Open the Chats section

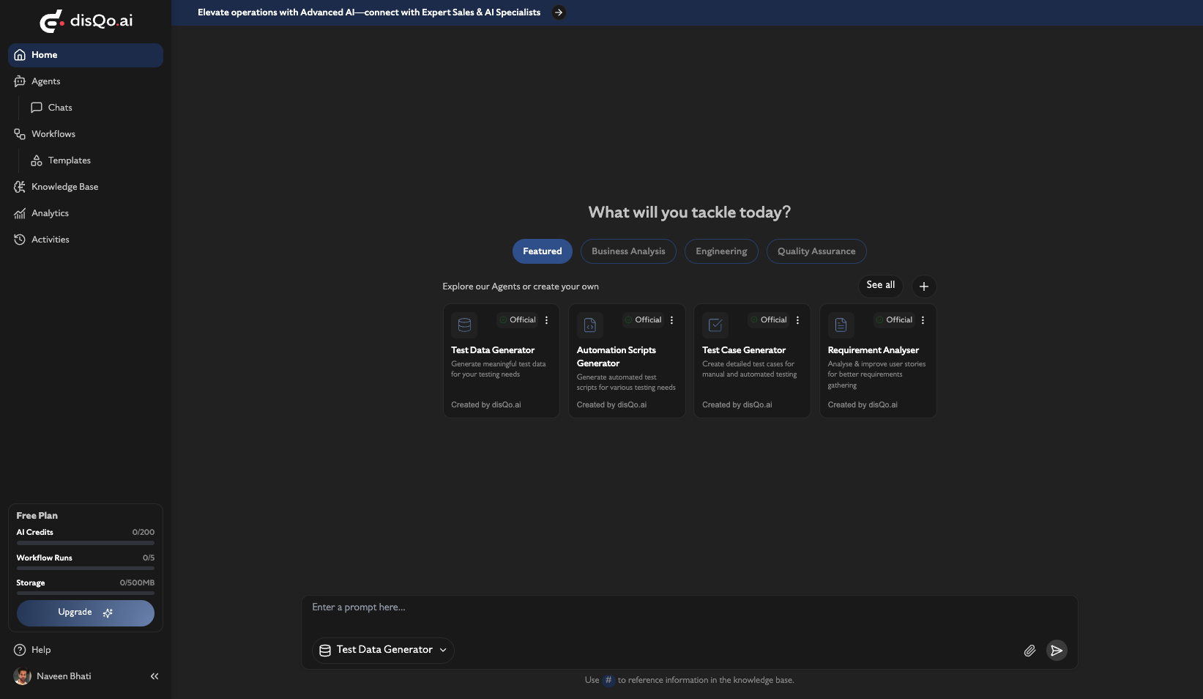[x=61, y=108]
